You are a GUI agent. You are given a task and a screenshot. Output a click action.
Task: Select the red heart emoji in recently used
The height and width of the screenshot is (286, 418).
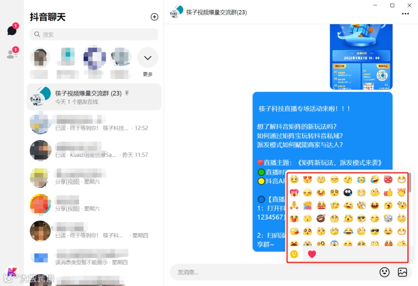pyautogui.click(x=312, y=254)
